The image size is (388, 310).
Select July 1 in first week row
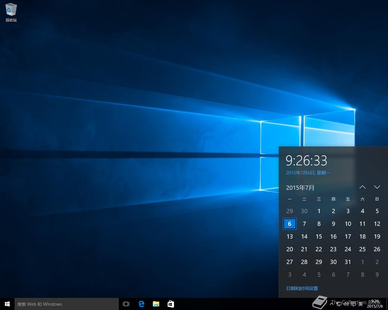(x=319, y=211)
